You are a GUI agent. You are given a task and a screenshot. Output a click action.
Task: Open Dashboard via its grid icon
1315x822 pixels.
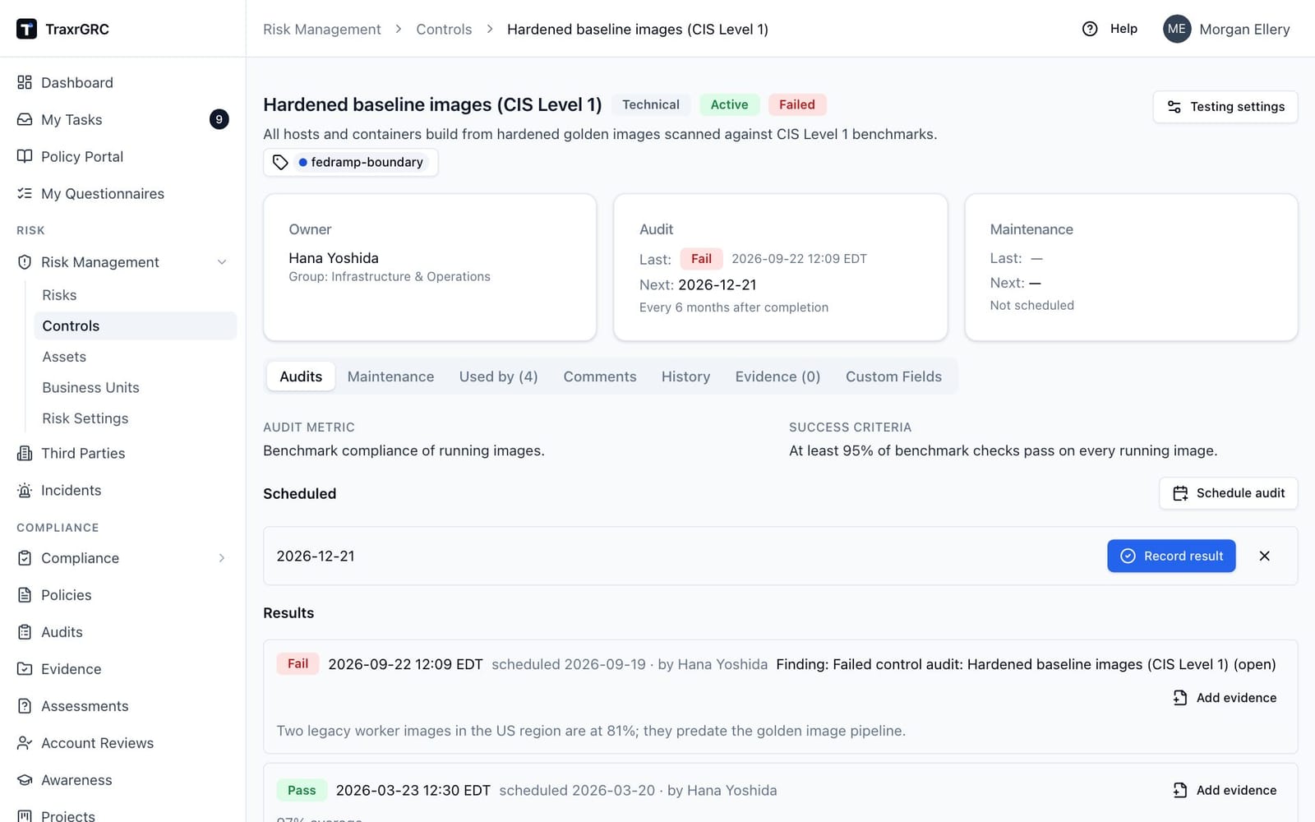pos(25,82)
